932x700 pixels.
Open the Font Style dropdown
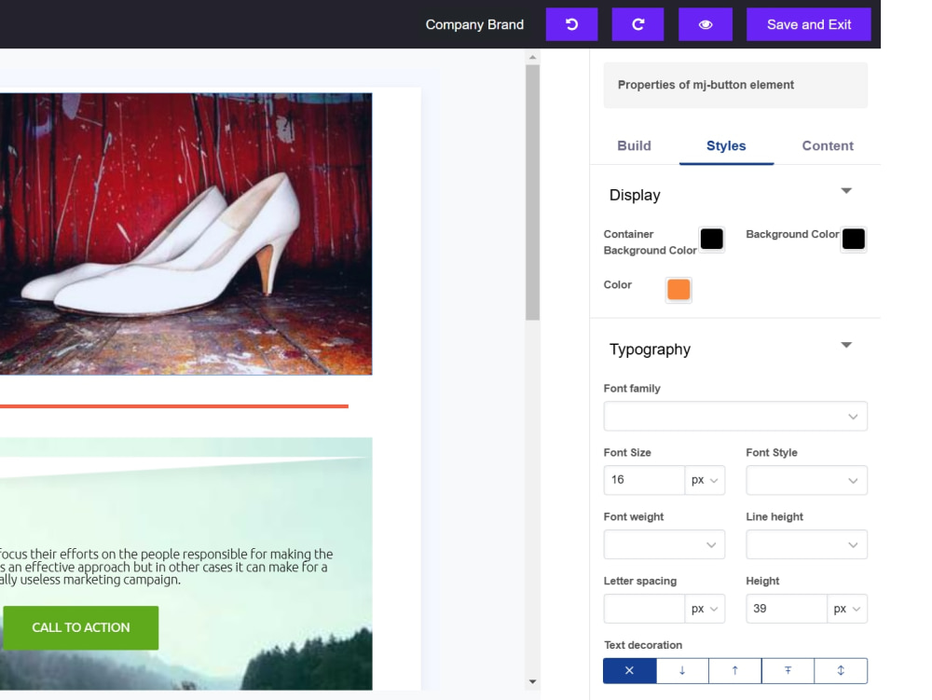806,480
